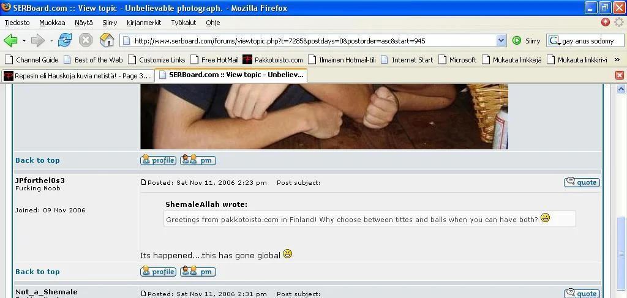Click profile button under JPforthel0s3's post
The image size is (627, 298).
coord(158,272)
